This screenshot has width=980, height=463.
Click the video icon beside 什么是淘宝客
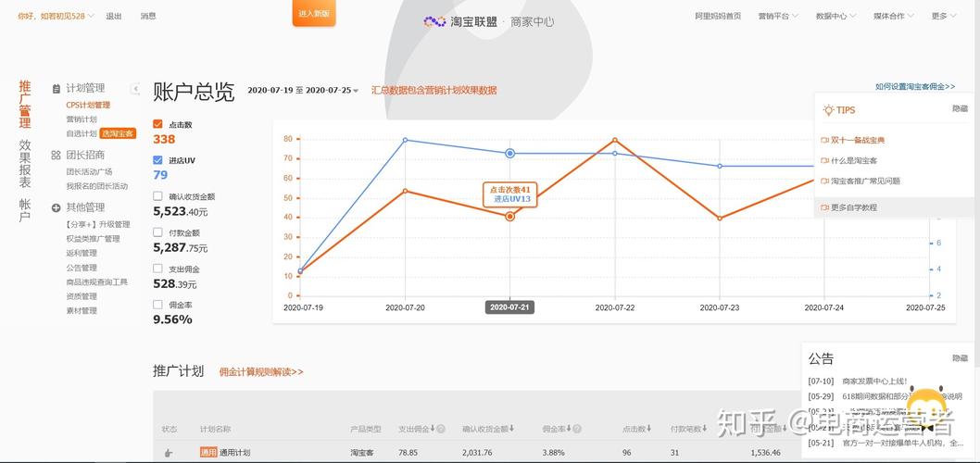[824, 160]
